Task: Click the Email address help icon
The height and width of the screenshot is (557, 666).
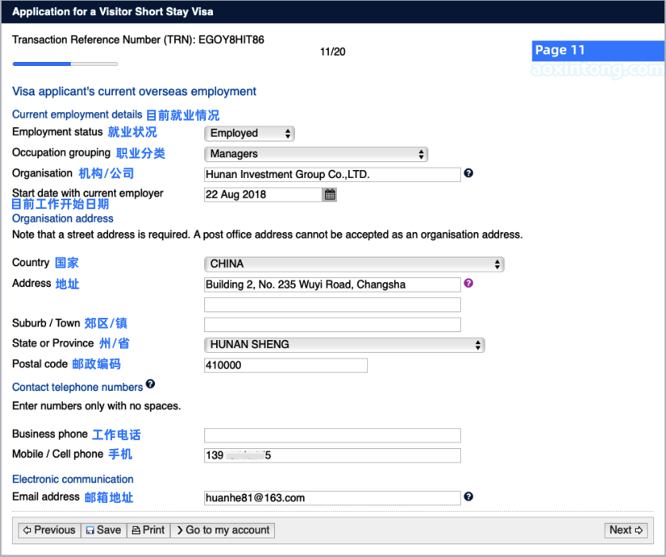Action: (469, 497)
